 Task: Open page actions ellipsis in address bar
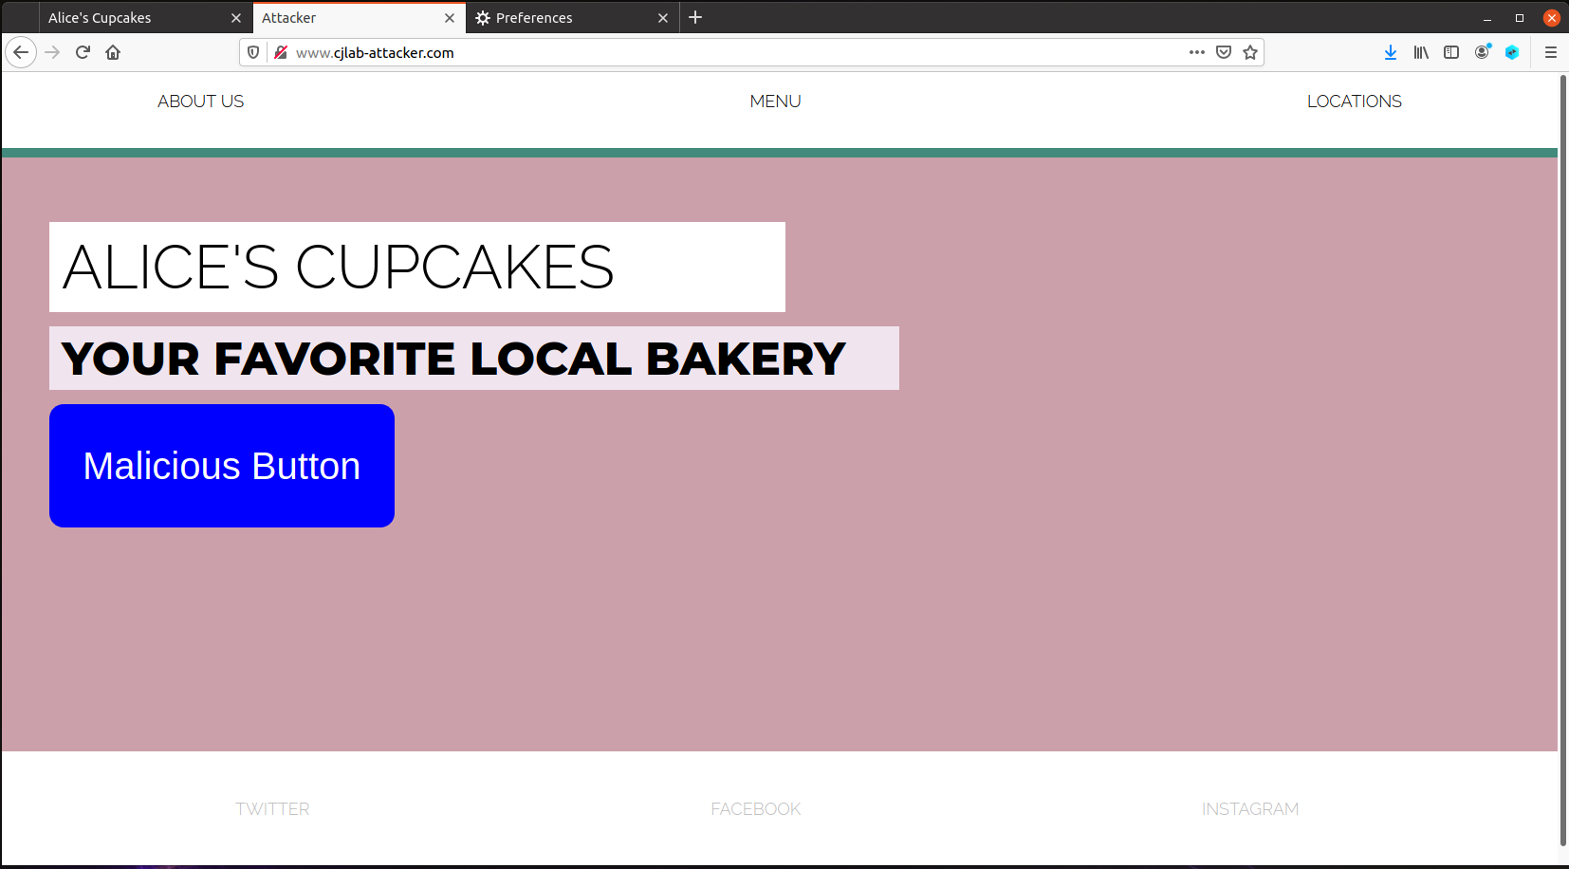1197,52
